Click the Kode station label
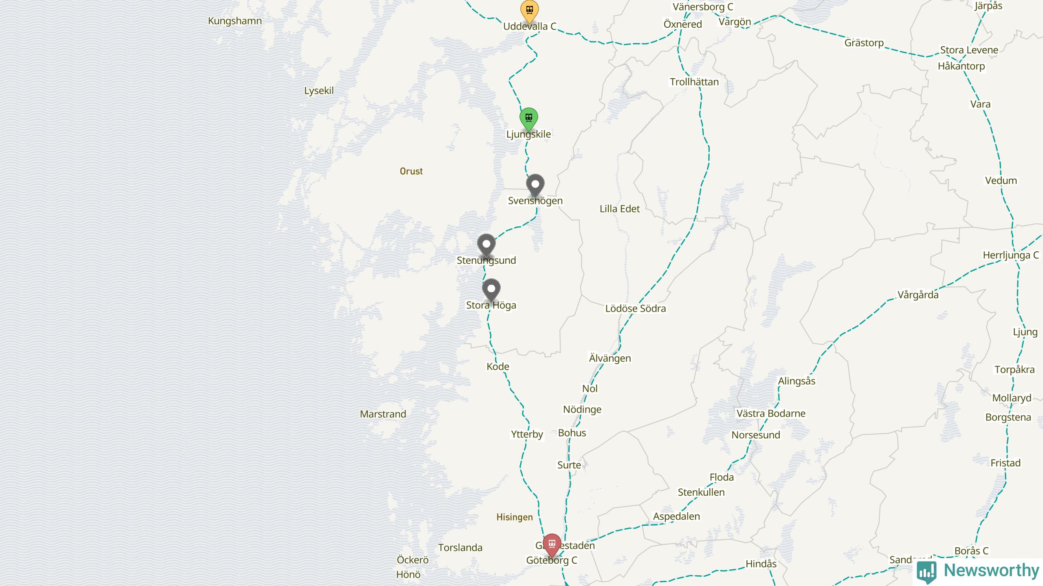 [498, 366]
